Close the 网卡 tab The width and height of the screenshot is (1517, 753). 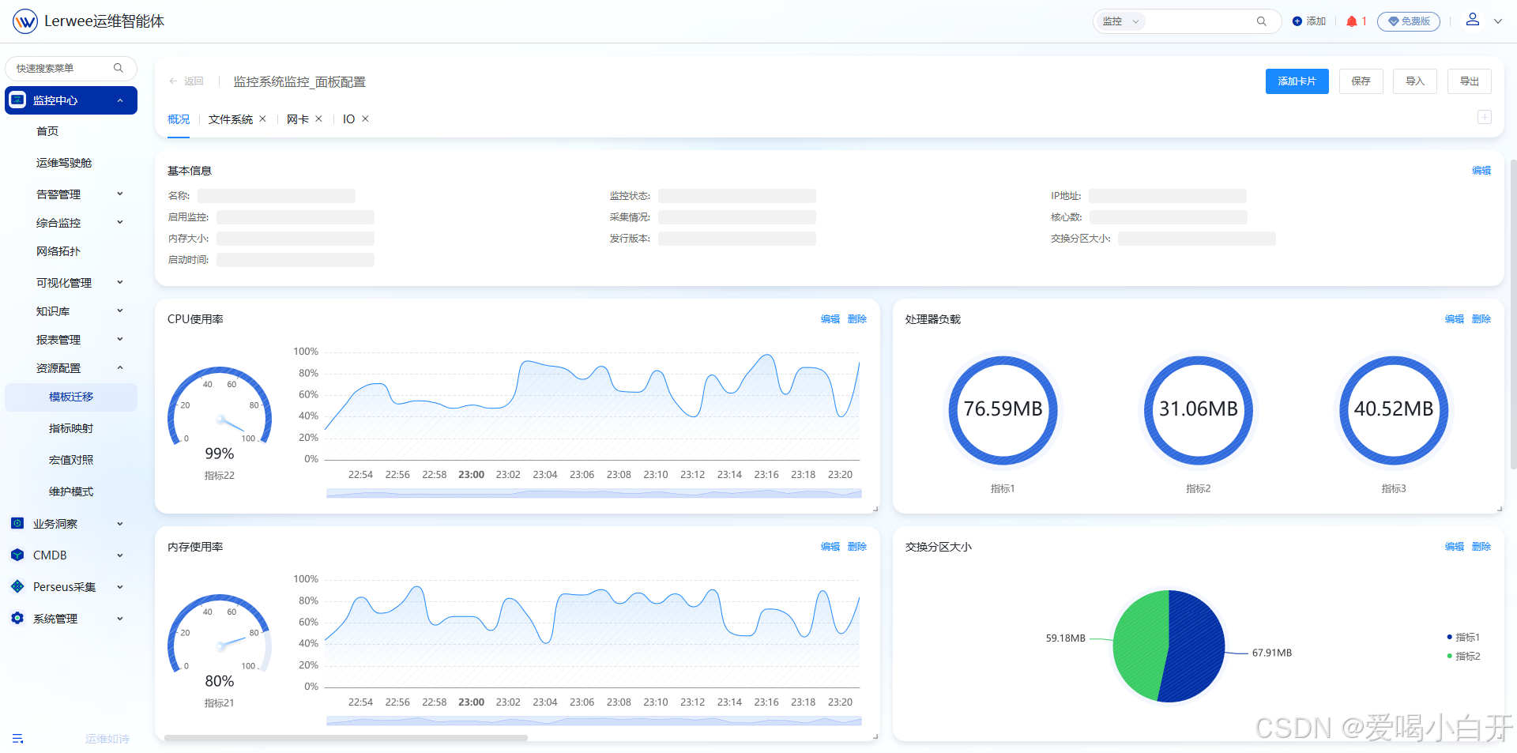318,119
